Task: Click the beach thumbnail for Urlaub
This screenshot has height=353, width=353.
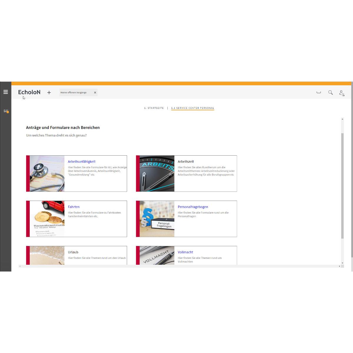Action: click(x=47, y=255)
